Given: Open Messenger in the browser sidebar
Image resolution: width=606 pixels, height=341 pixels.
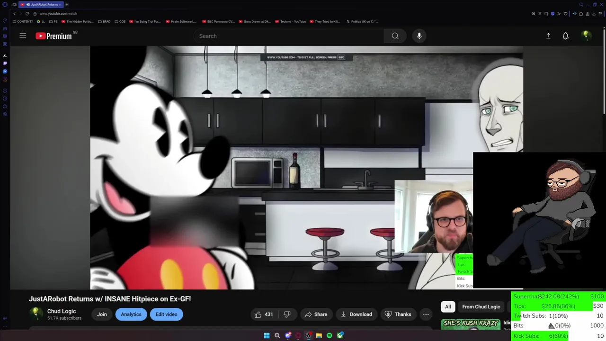Looking at the screenshot, I should pyautogui.click(x=5, y=71).
